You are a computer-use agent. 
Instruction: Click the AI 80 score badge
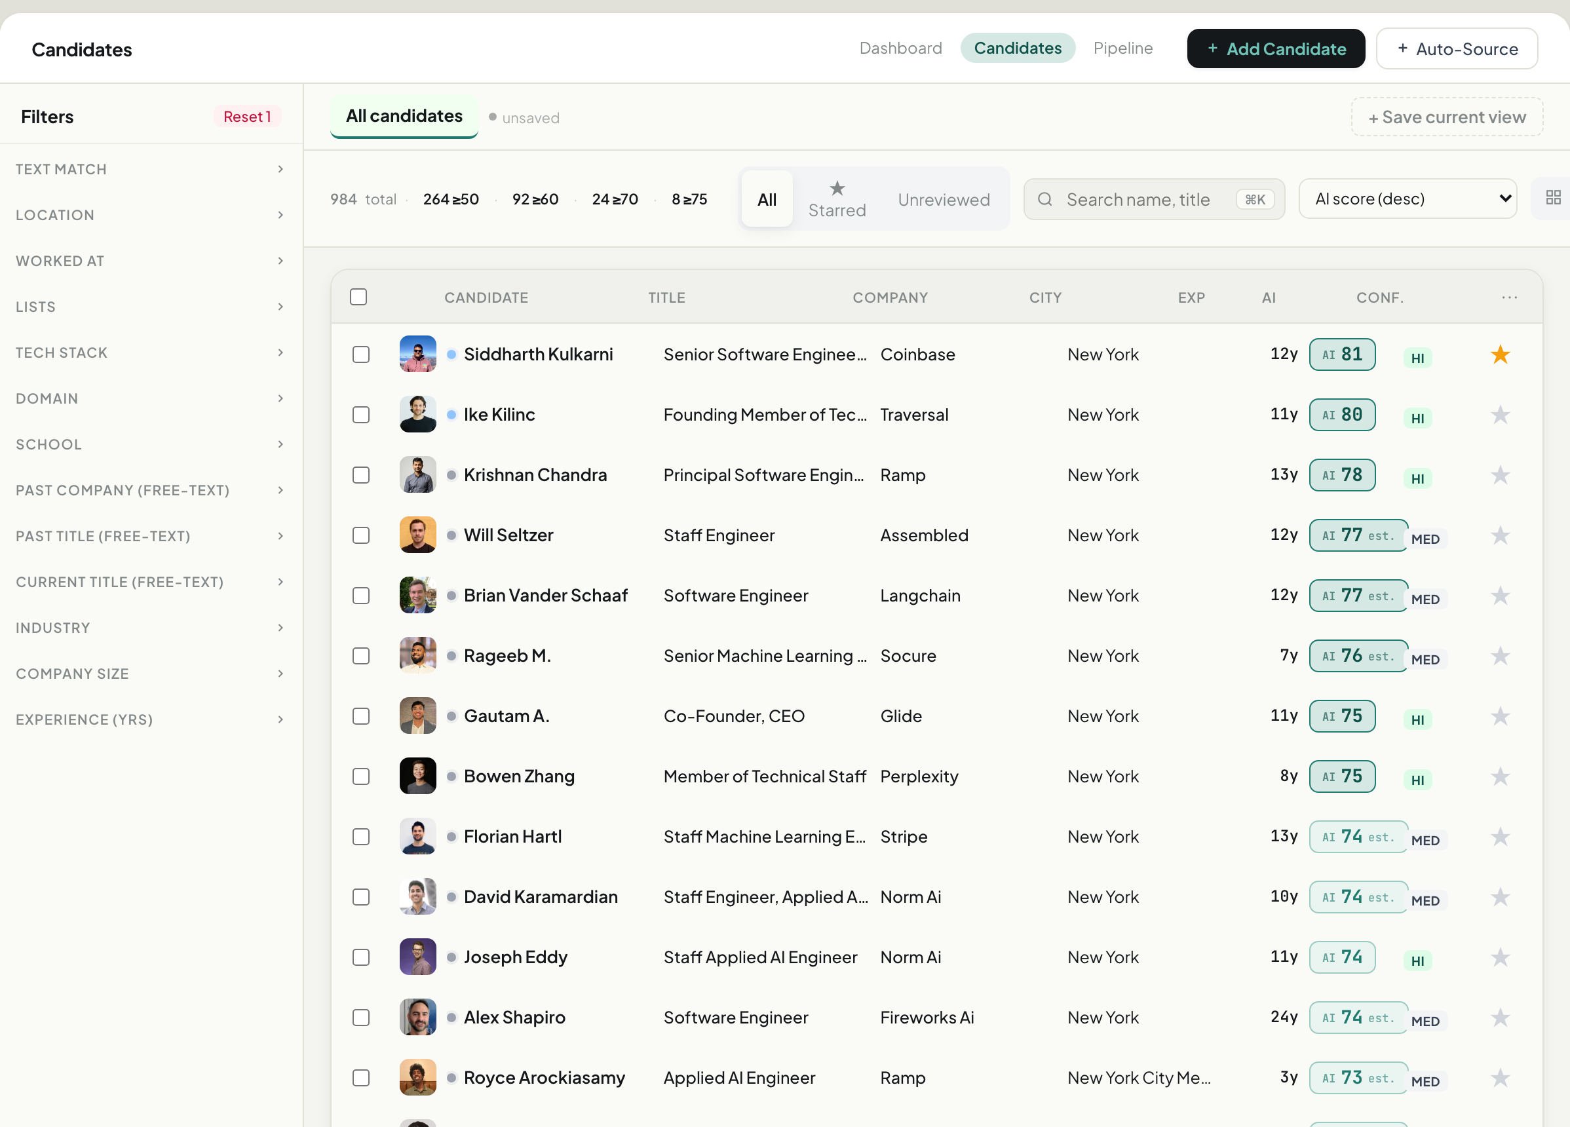[x=1341, y=415]
